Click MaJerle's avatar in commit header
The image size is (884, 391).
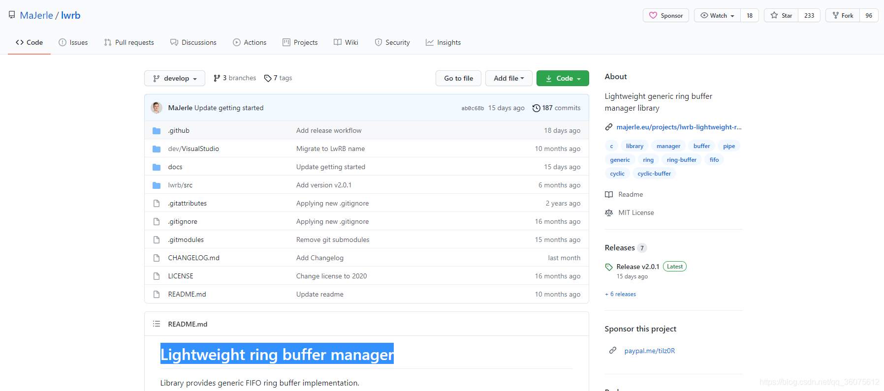[157, 108]
